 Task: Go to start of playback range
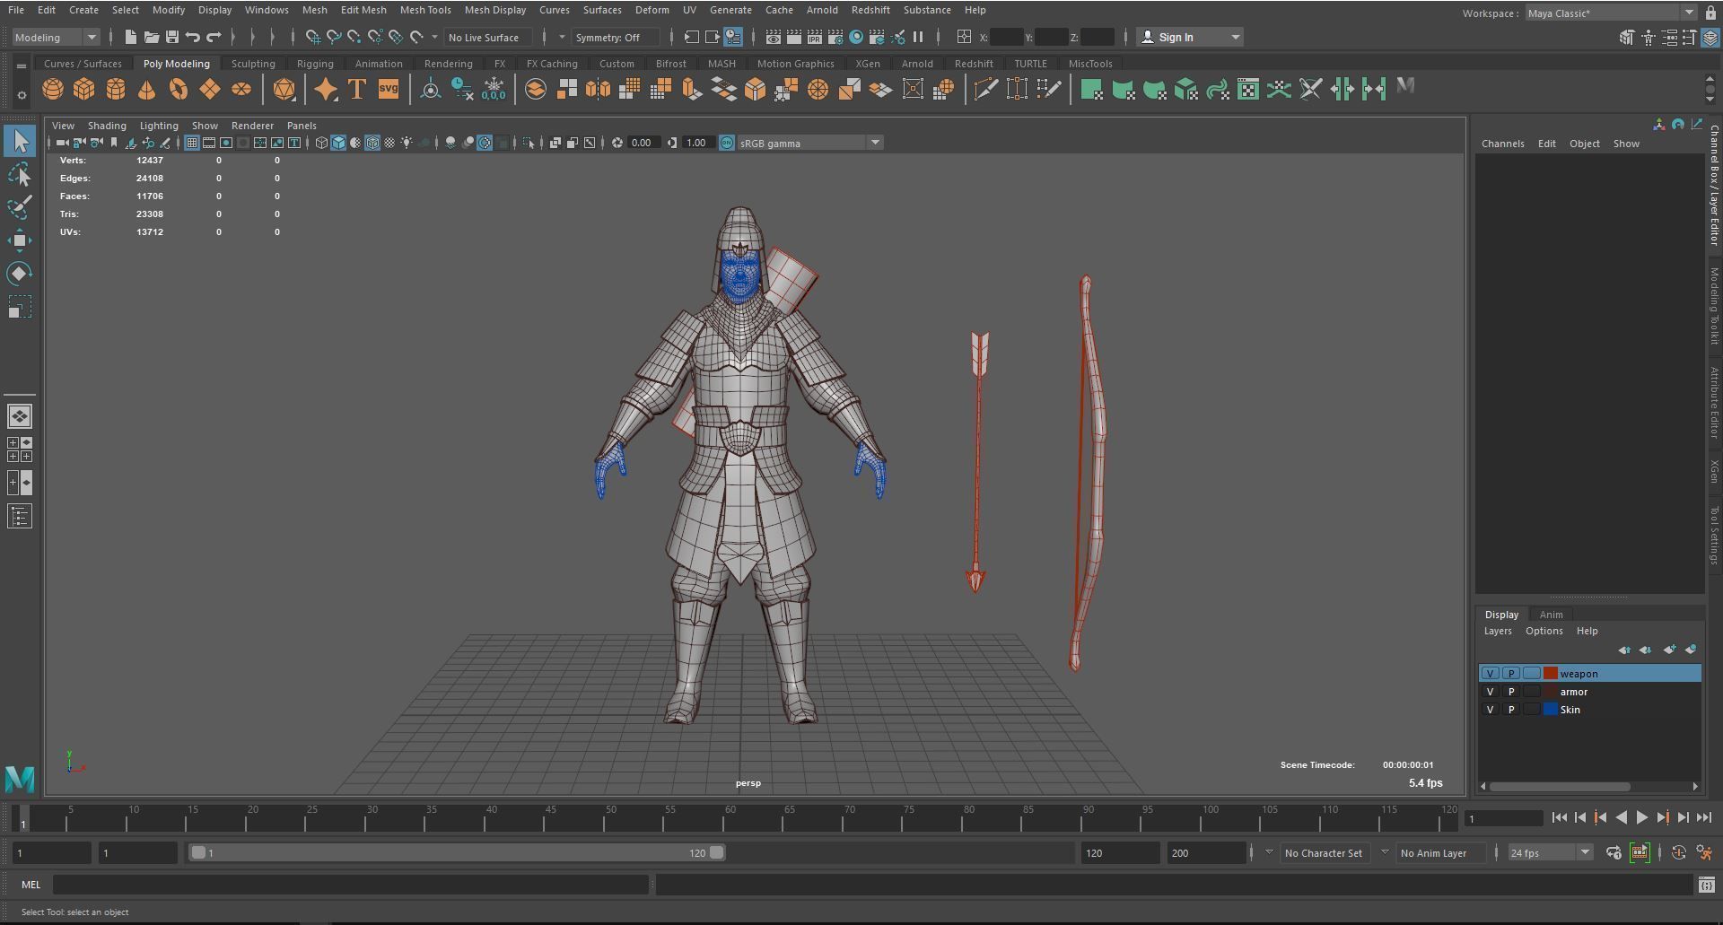coord(1559,817)
